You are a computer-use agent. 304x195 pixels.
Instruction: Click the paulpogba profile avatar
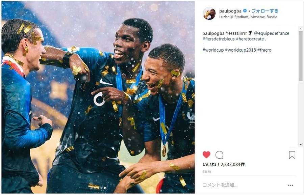click(x=209, y=13)
